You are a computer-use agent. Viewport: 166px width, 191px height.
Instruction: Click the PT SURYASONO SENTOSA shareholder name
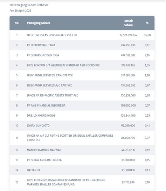point(43,55)
